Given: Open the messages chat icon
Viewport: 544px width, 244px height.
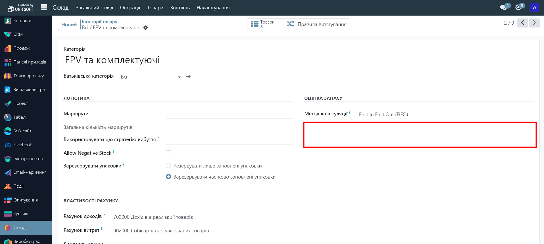Looking at the screenshot, I should coord(503,7).
